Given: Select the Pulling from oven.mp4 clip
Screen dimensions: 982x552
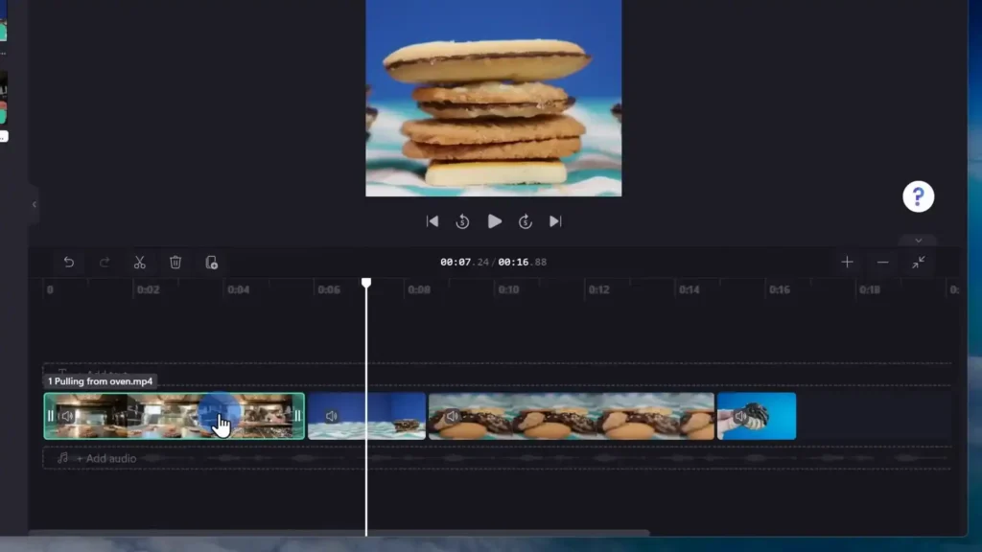Looking at the screenshot, I should (x=173, y=415).
